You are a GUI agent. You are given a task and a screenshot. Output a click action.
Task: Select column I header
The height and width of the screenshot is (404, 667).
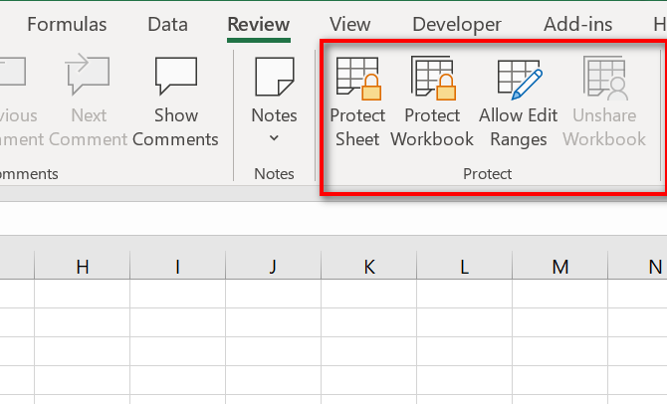(178, 267)
